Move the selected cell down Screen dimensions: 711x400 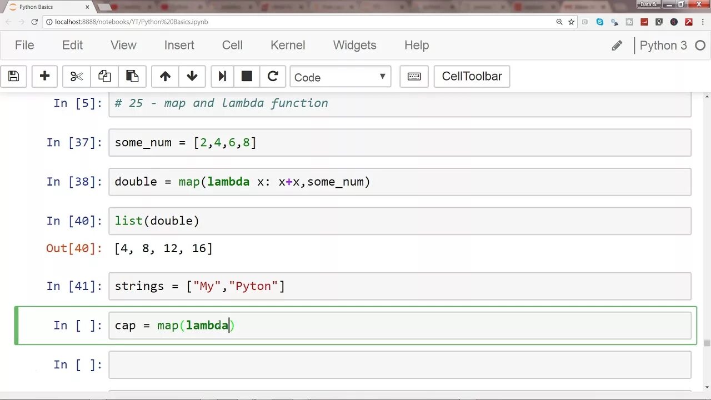tap(192, 76)
